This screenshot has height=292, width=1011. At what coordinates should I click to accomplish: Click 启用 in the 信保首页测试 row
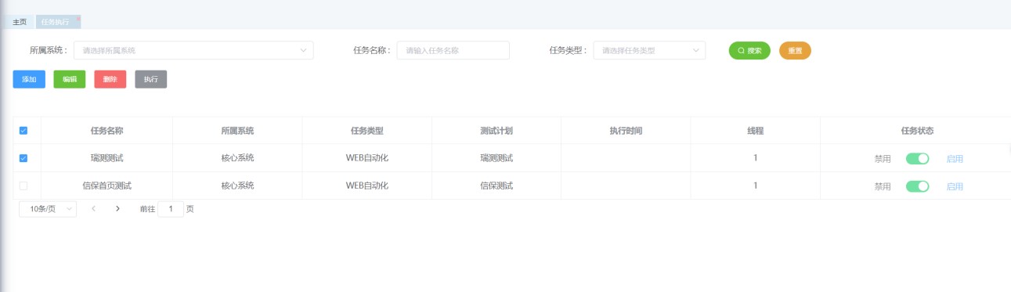point(955,186)
